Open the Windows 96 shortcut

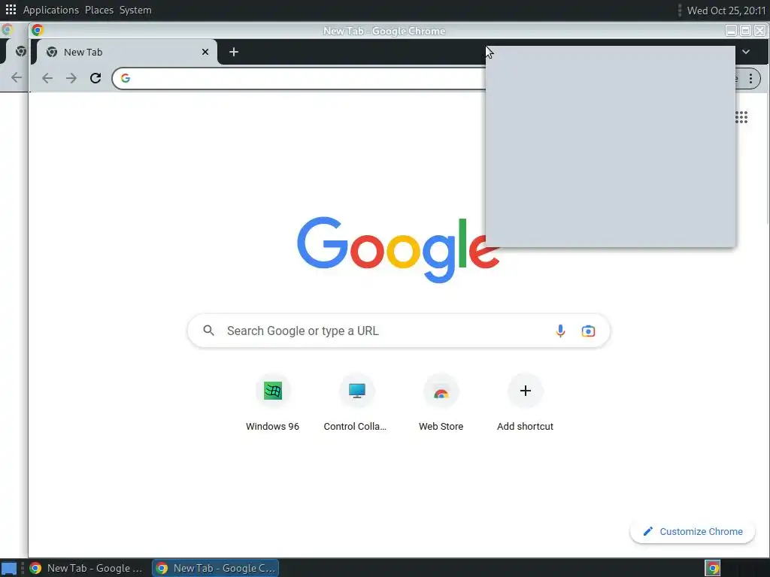point(272,403)
